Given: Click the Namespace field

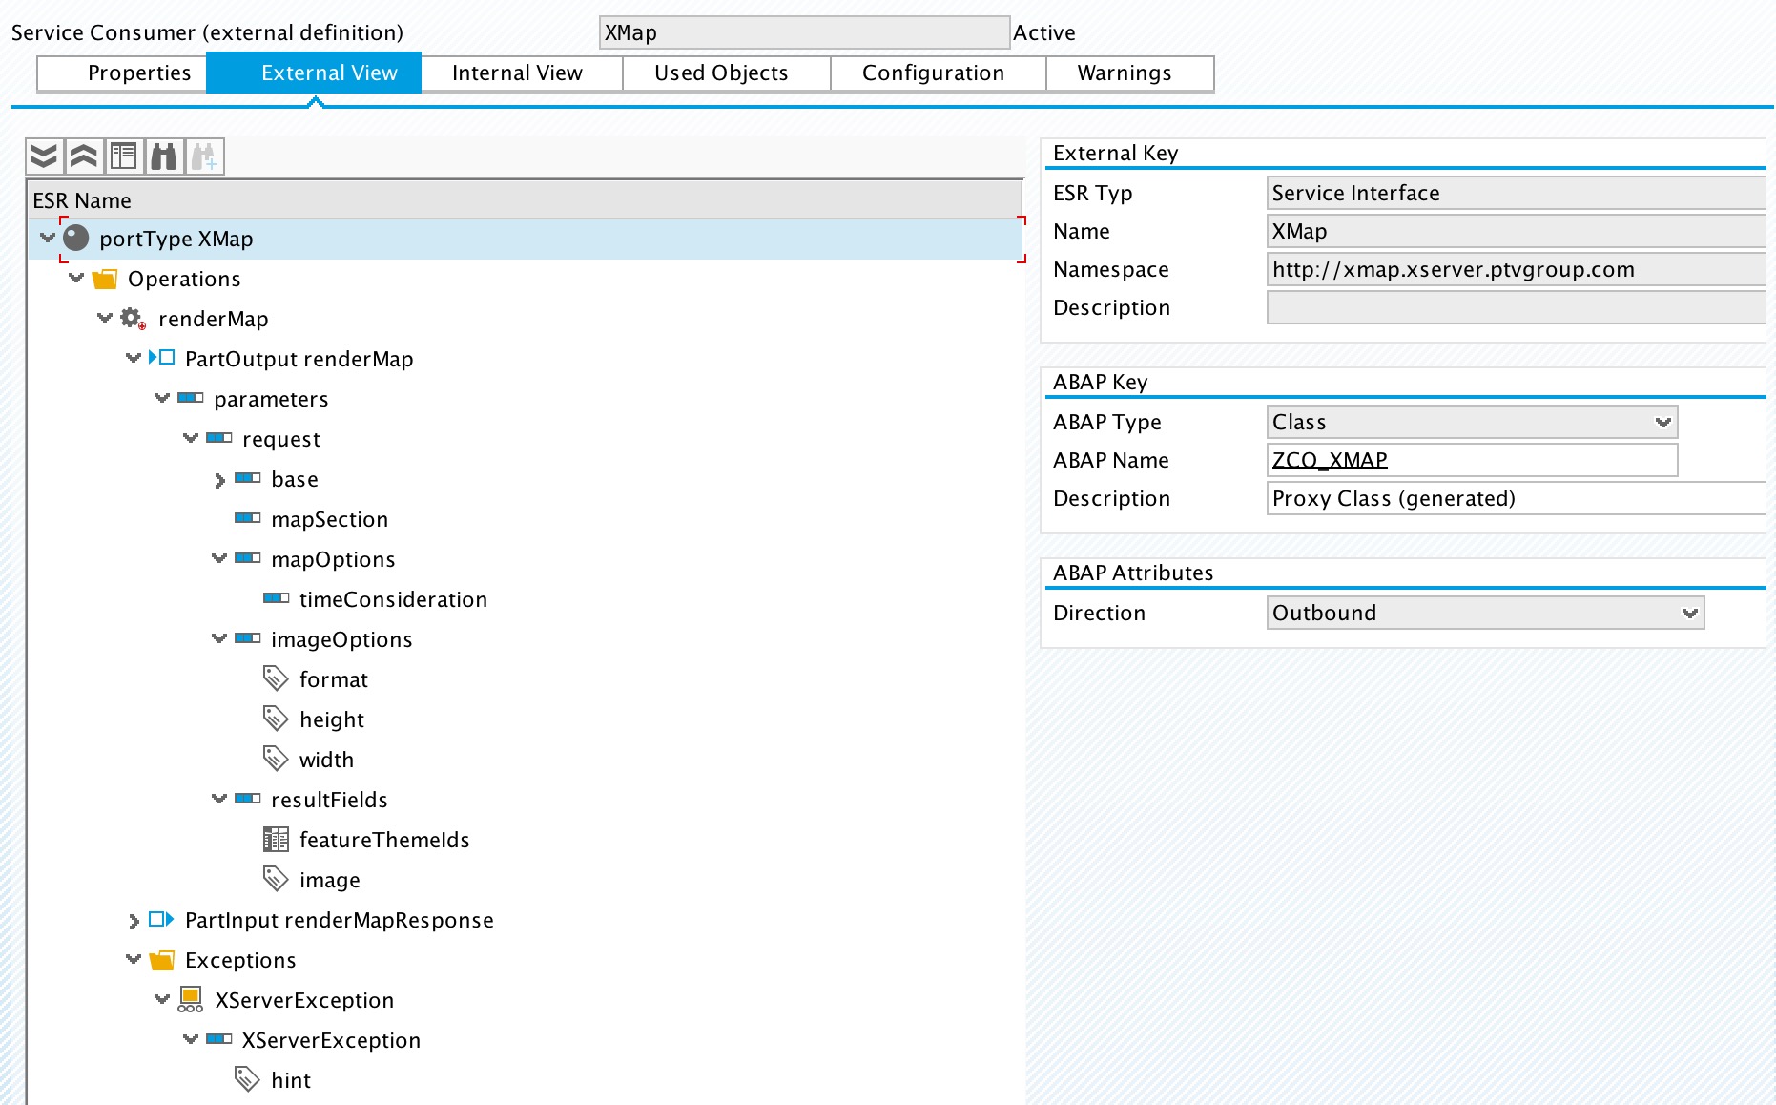Looking at the screenshot, I should 1515,269.
